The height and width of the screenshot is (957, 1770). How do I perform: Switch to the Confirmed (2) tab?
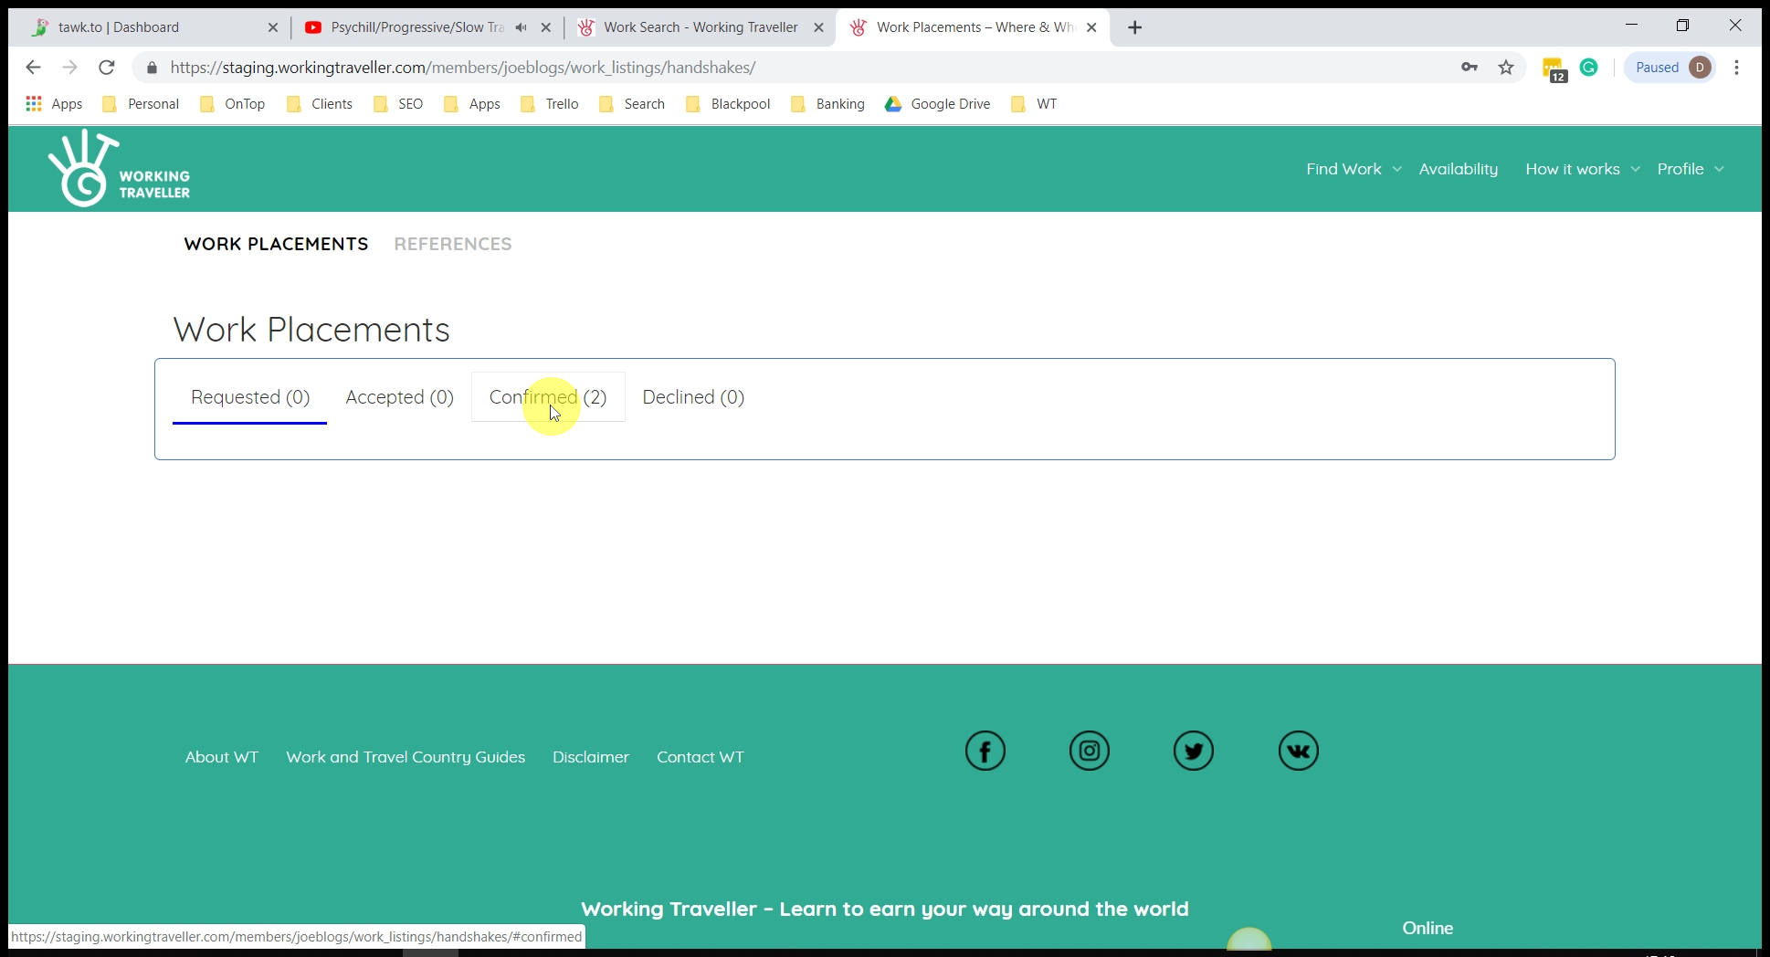click(547, 397)
